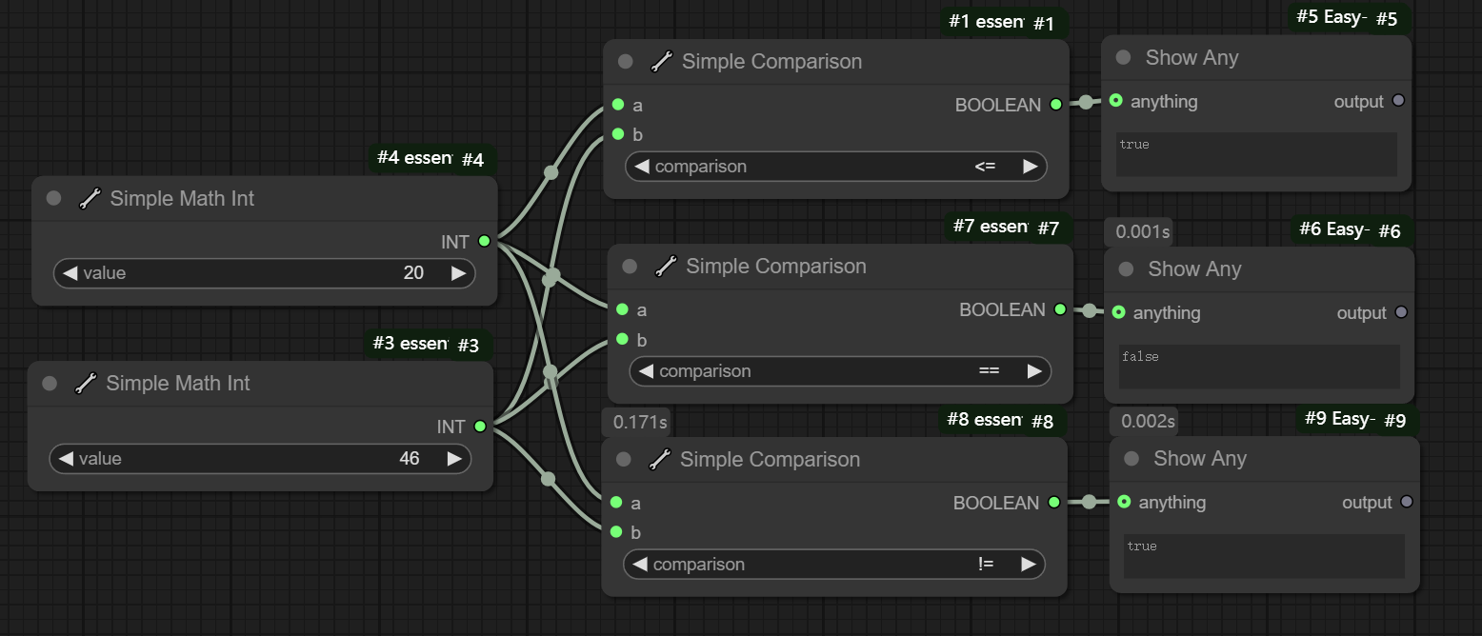Click the 'false' text box in Show Any #6

1259,367
